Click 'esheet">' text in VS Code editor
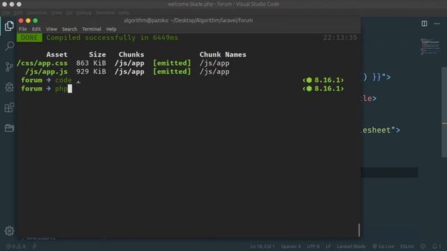The height and width of the screenshot is (251, 447). pyautogui.click(x=381, y=130)
